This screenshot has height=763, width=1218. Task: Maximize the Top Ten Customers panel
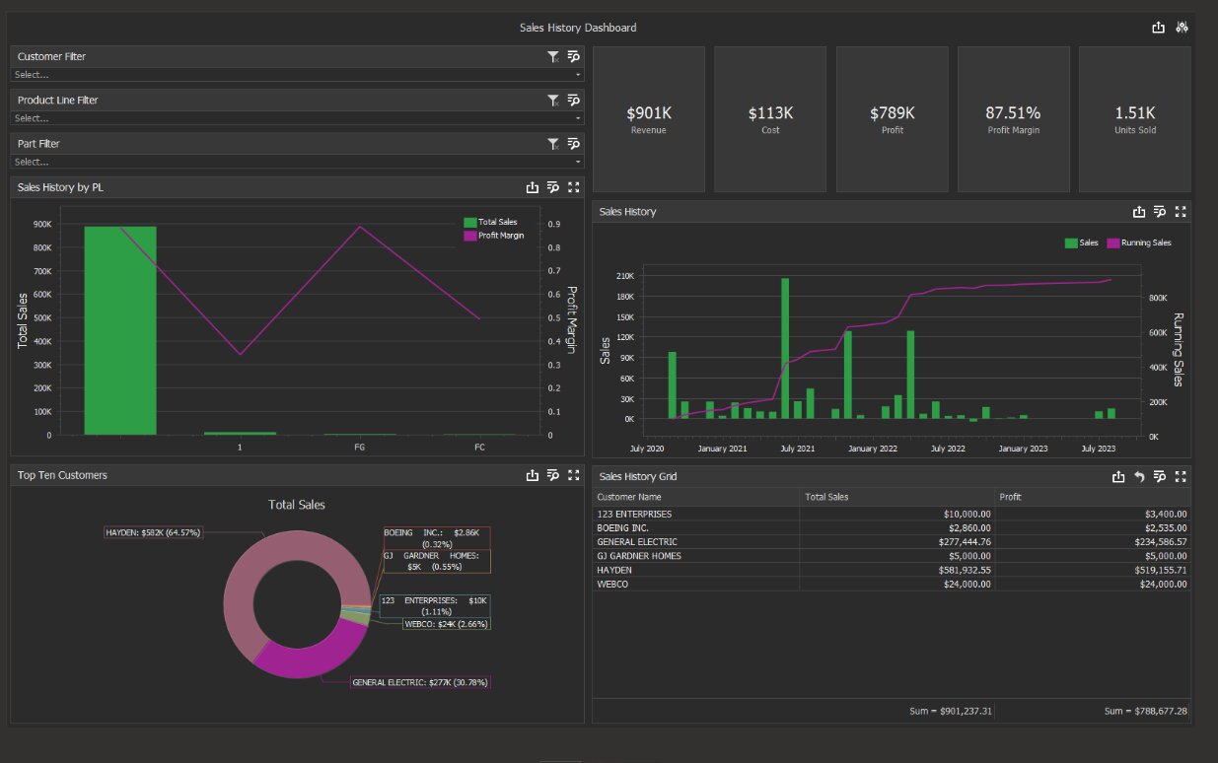(x=574, y=475)
